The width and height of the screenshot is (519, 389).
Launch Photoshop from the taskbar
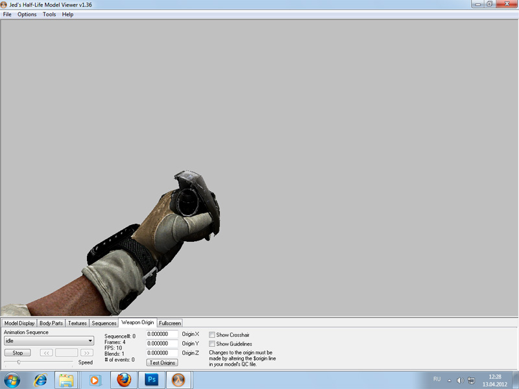pos(152,379)
